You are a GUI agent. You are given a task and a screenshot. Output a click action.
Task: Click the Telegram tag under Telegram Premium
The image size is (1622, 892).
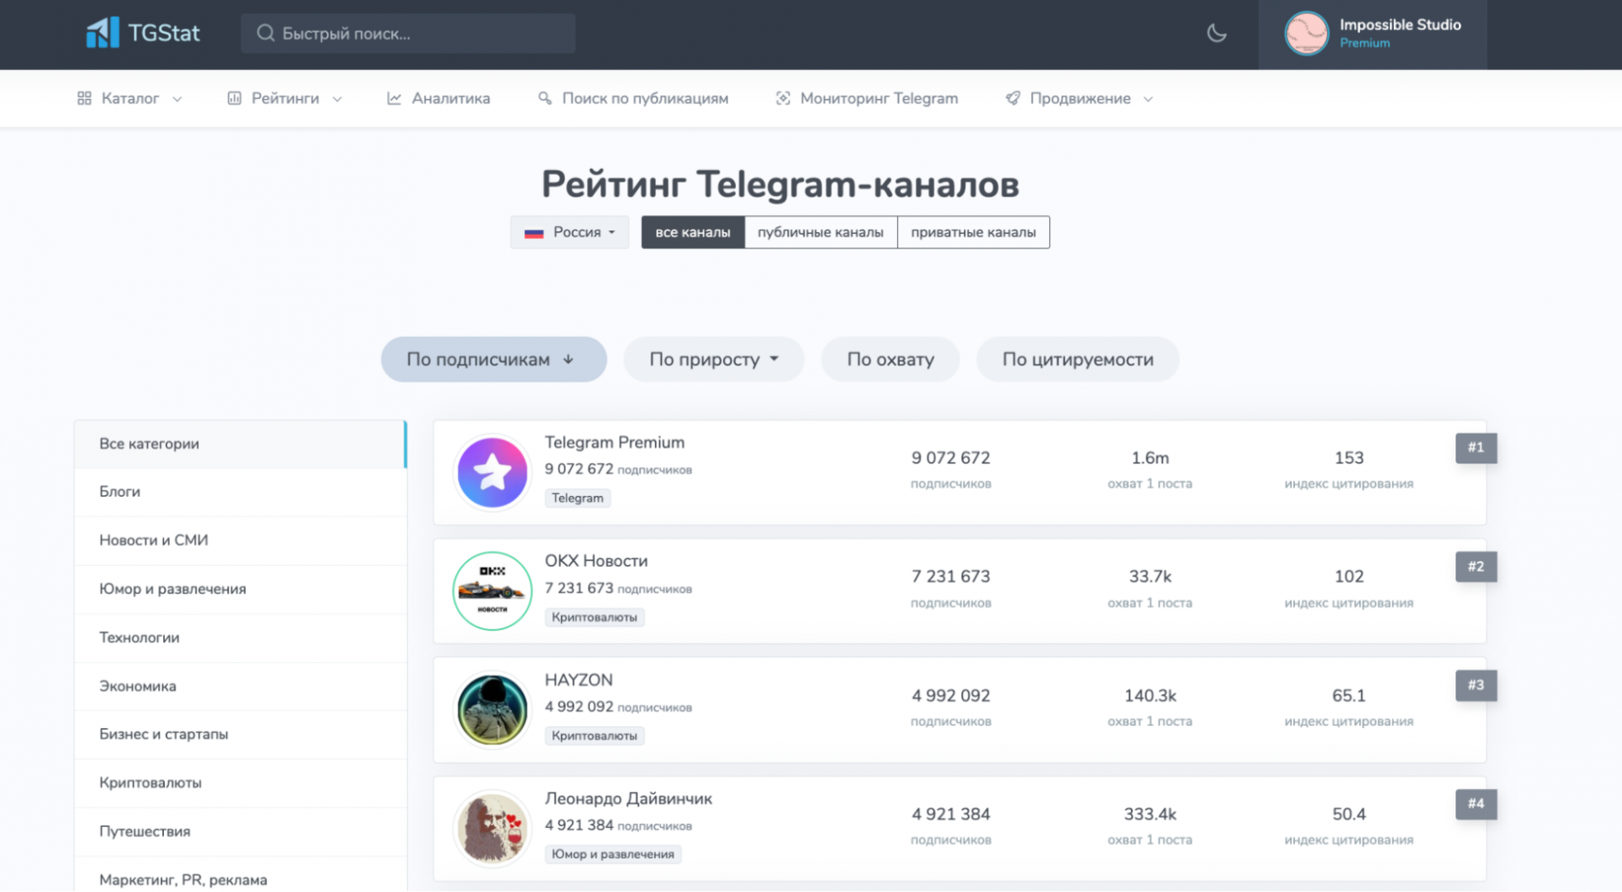click(x=577, y=498)
